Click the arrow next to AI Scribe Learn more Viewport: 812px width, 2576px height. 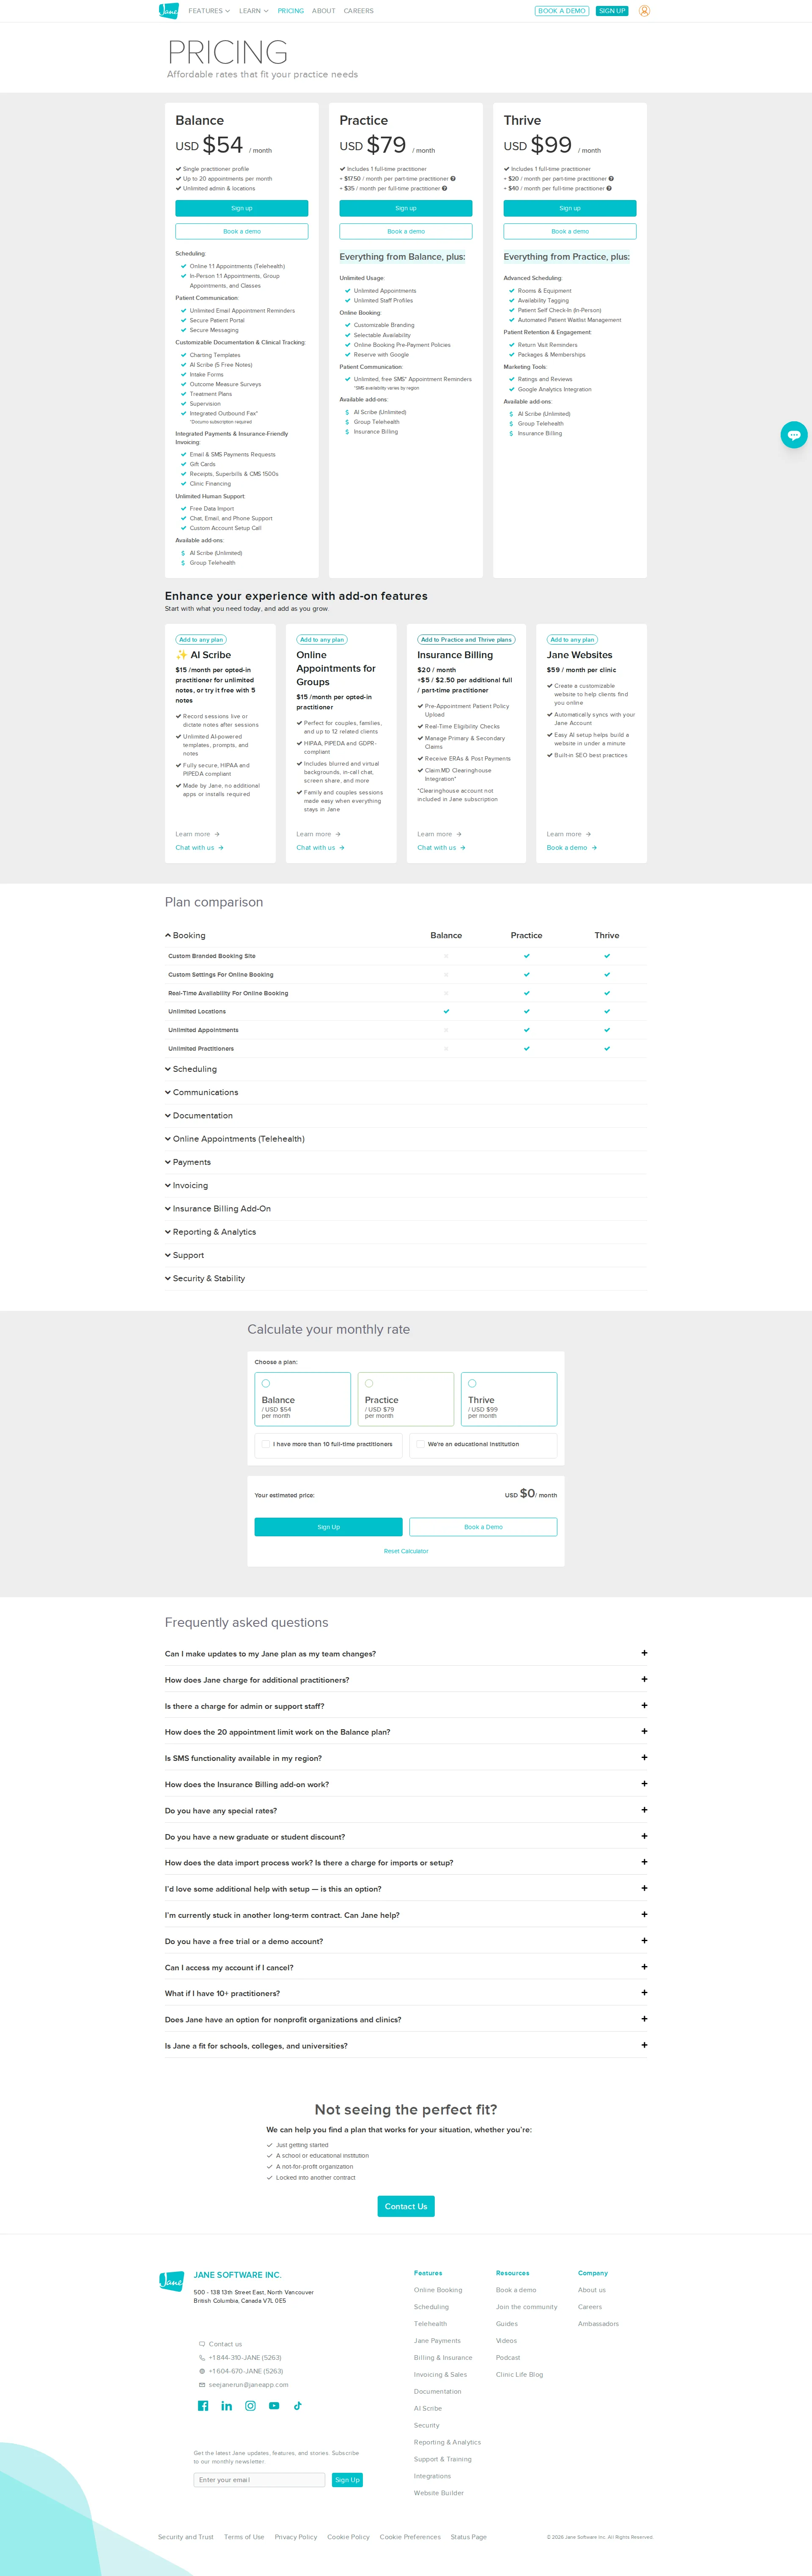pyautogui.click(x=217, y=834)
